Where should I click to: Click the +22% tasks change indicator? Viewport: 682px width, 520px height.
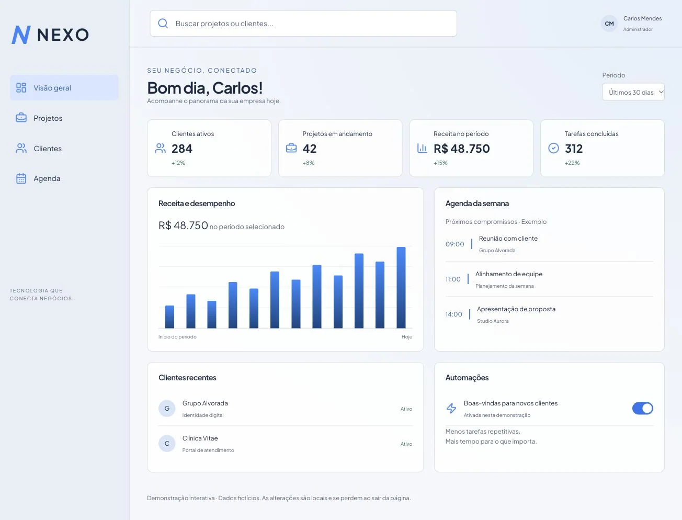click(572, 163)
